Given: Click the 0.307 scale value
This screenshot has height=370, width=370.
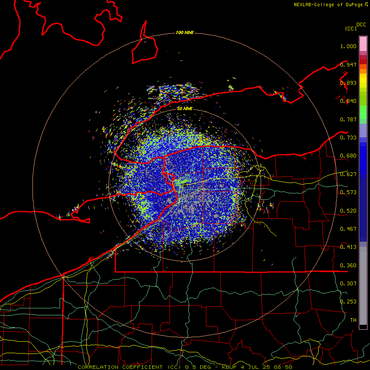Looking at the screenshot, I should (348, 284).
